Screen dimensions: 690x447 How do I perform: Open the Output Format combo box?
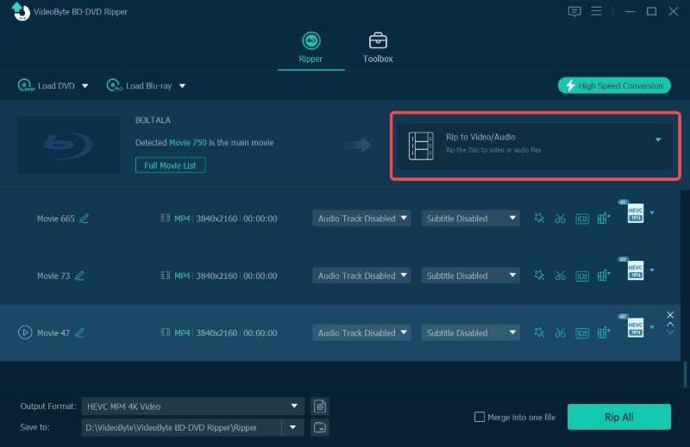(192, 407)
